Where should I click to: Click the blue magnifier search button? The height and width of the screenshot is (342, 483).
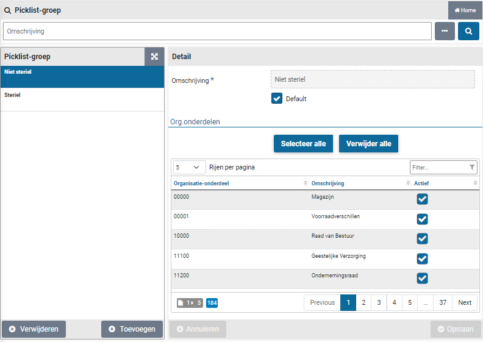[468, 31]
